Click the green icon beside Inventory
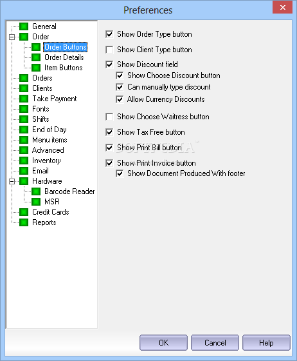Screen dimensions: 297x361 (24, 161)
